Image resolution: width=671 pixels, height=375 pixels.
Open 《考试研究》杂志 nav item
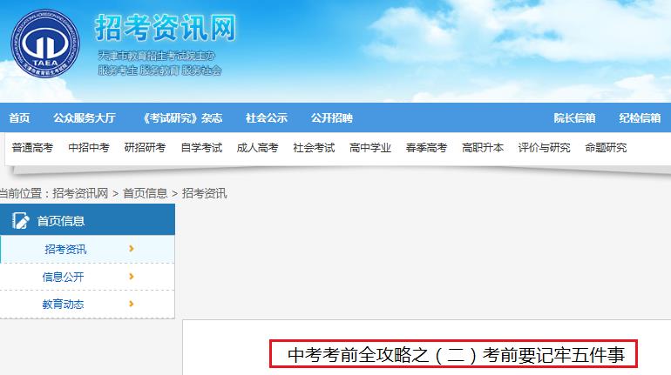point(183,117)
